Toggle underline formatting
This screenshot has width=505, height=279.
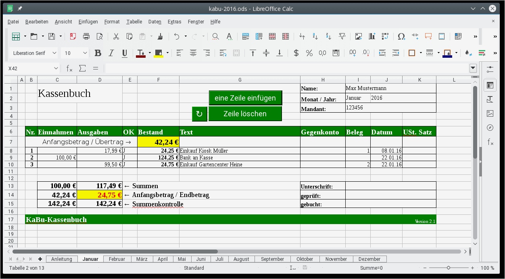(125, 53)
